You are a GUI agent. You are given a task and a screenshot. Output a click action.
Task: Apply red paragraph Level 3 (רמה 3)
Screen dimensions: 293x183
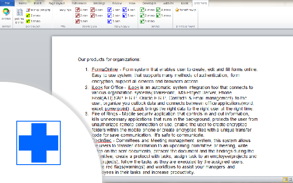[82, 21]
